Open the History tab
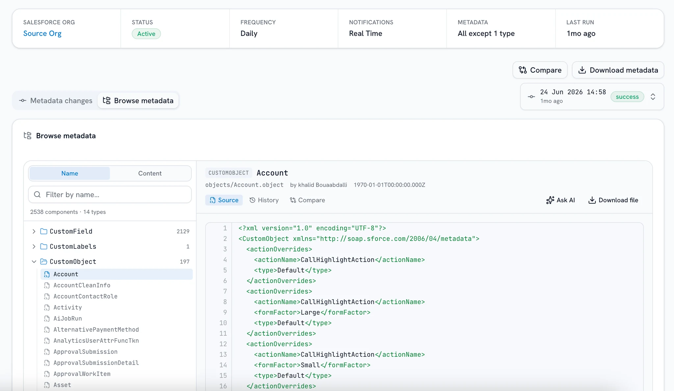Image resolution: width=674 pixels, height=391 pixels. pos(264,200)
